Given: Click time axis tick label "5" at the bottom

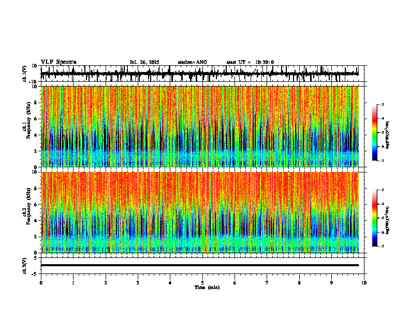Looking at the screenshot, I should click(x=202, y=283).
